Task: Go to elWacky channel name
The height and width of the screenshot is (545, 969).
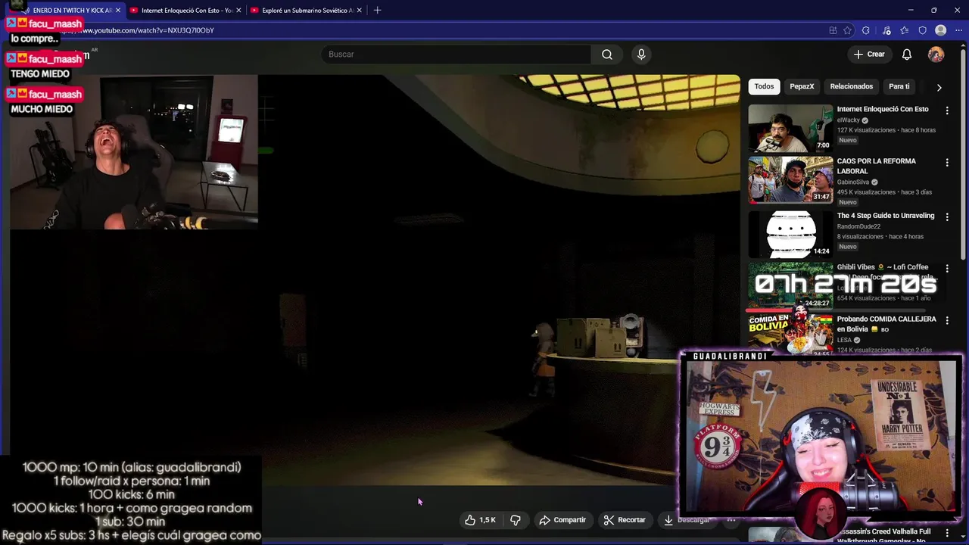Action: pos(849,120)
